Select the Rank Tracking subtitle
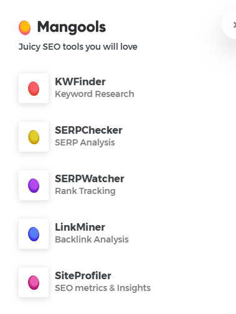 (85, 191)
